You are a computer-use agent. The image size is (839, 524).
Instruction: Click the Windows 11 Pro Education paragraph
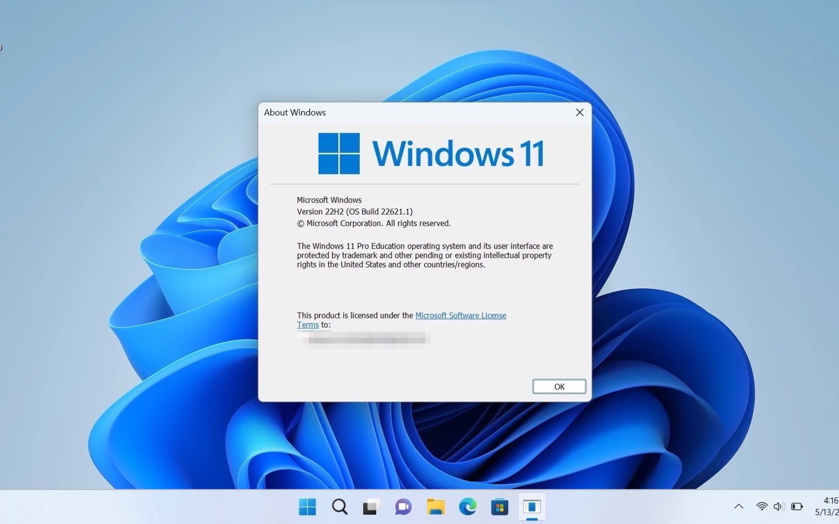[x=425, y=255]
